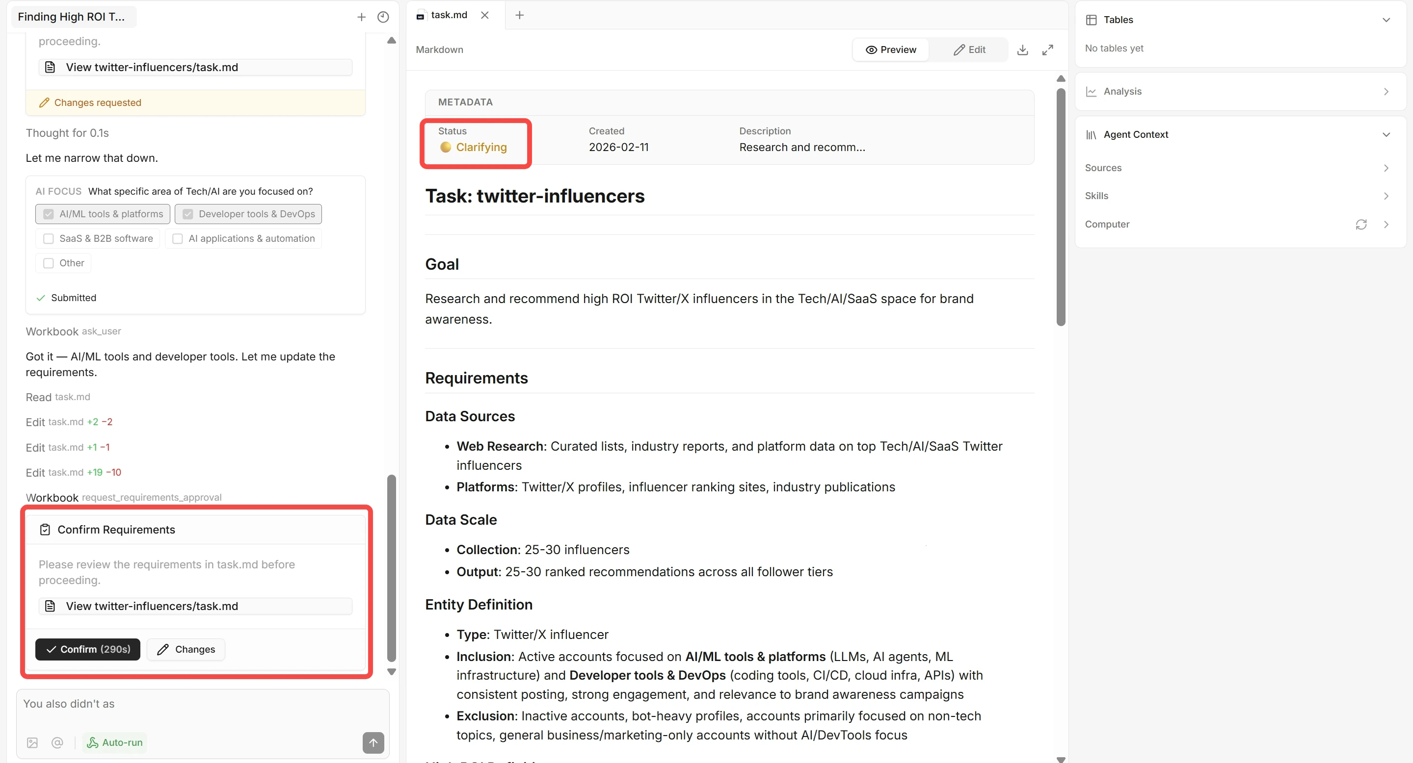This screenshot has height=763, width=1413.
Task: Expand the Analysis section
Action: coord(1386,92)
